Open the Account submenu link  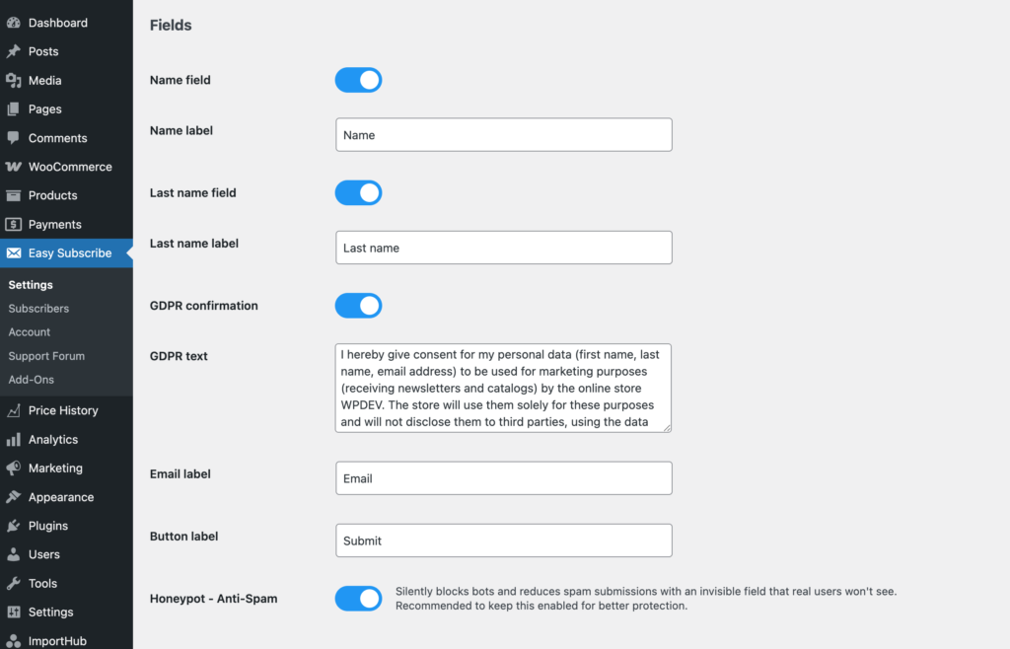30,332
